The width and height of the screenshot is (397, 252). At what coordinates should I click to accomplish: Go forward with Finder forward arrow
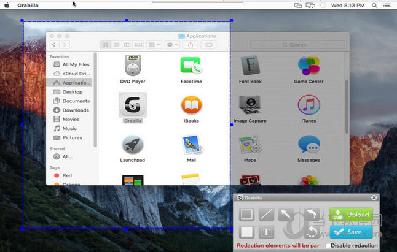coord(65,45)
